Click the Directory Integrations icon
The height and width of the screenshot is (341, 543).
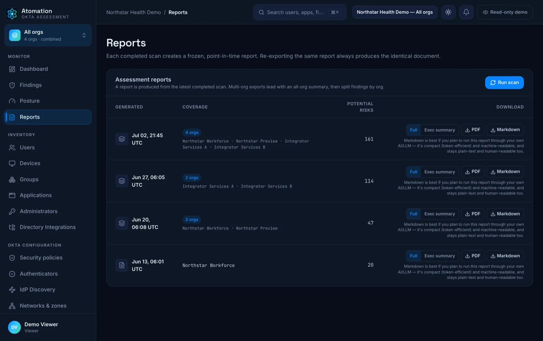(12, 227)
